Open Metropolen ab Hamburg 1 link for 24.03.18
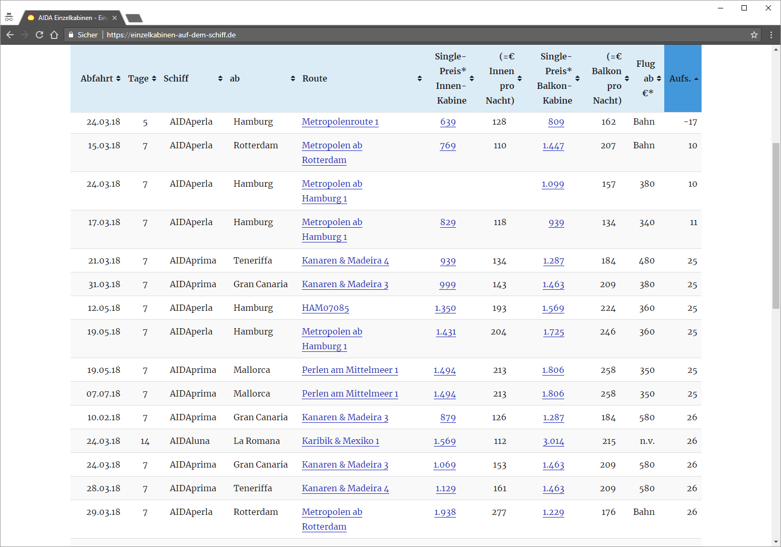 [332, 191]
